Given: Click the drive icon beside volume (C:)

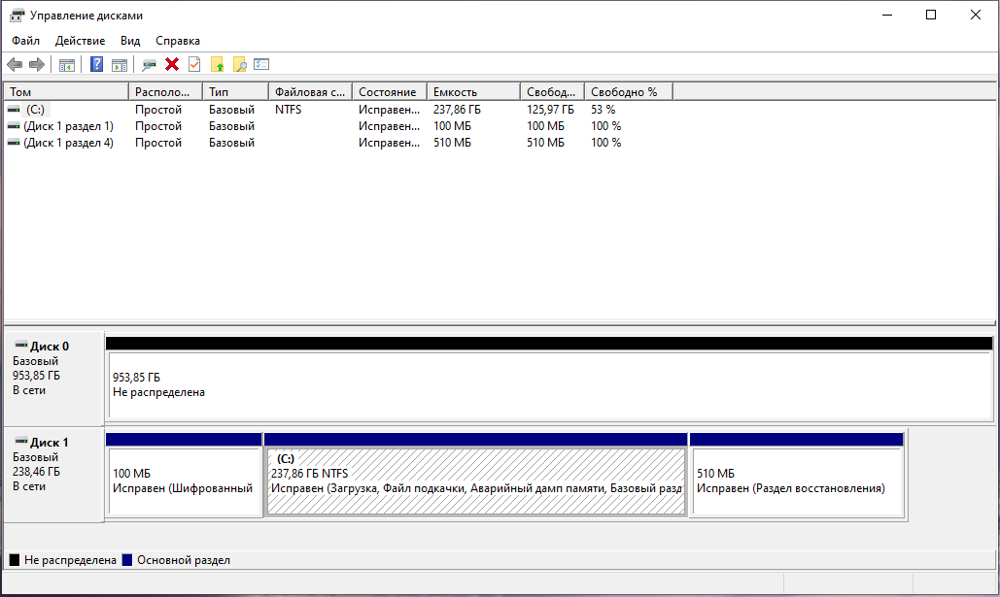Looking at the screenshot, I should pyautogui.click(x=14, y=110).
